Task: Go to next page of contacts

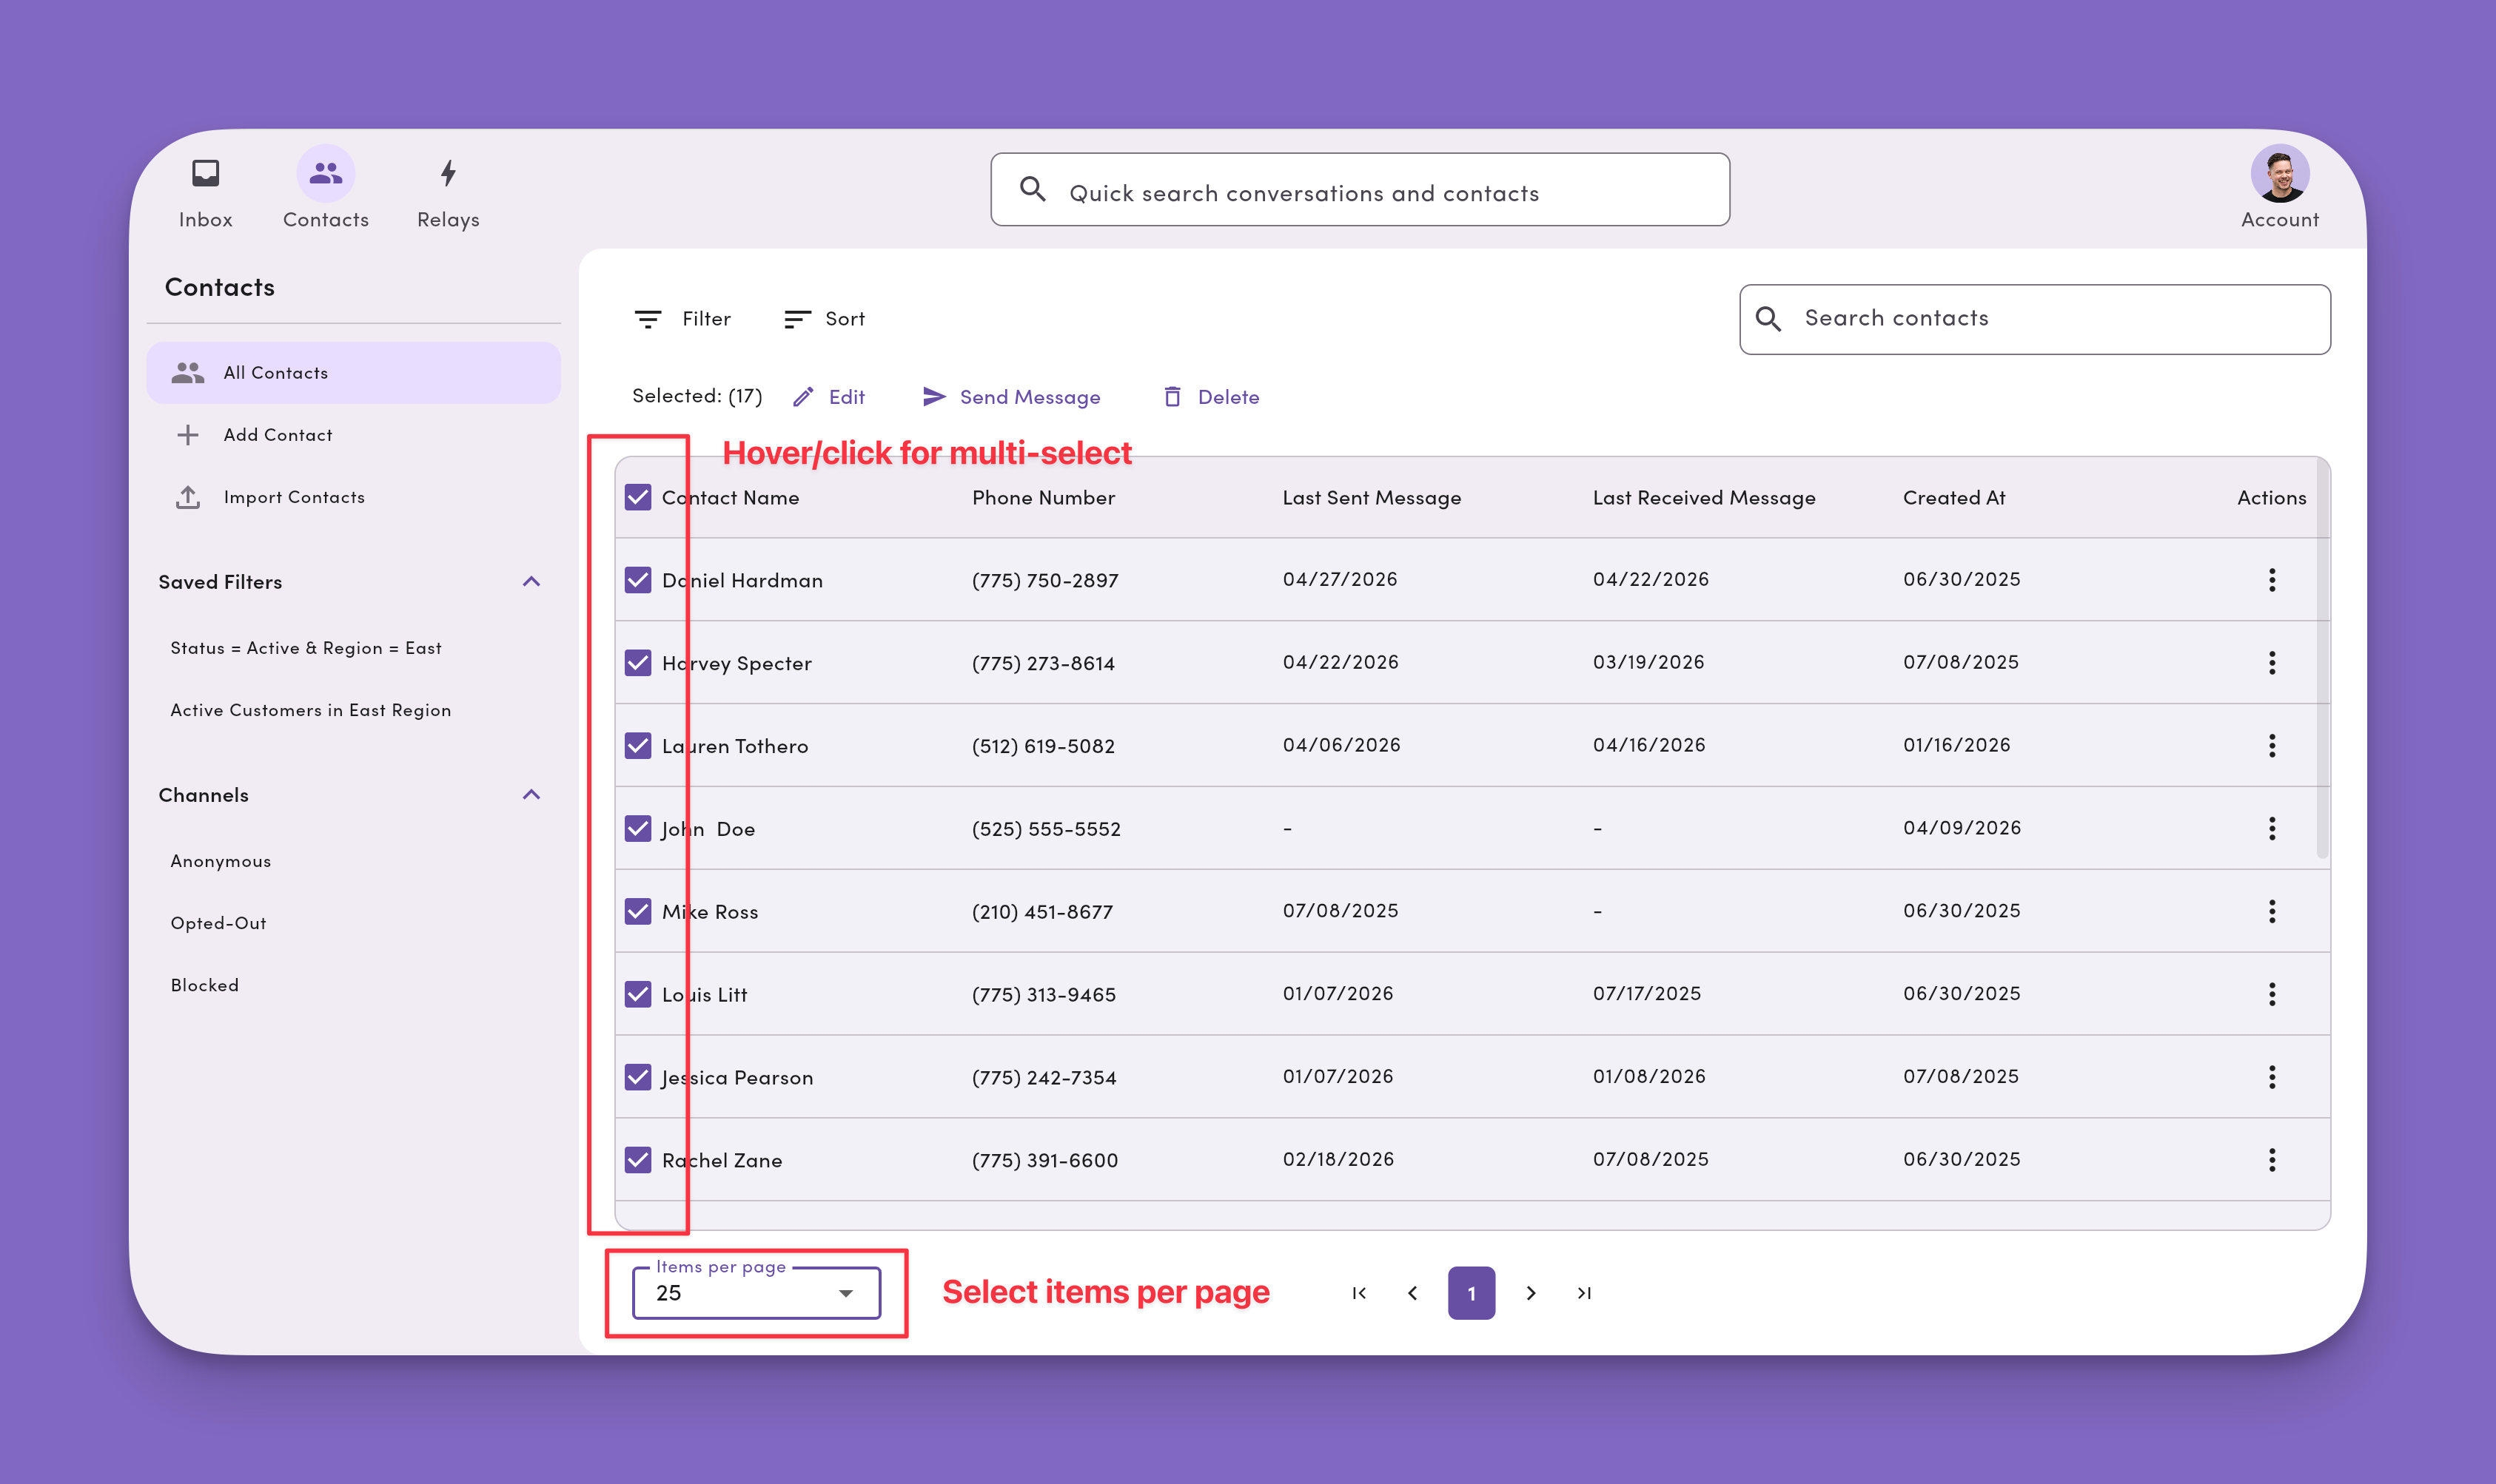Action: point(1531,1293)
